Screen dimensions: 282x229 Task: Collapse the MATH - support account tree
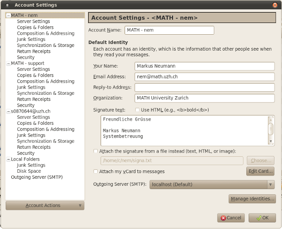[8, 63]
